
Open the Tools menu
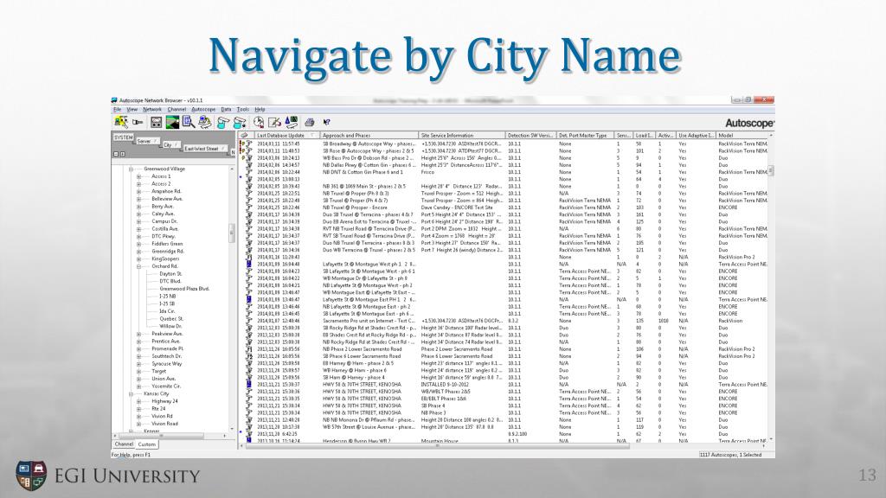(243, 110)
